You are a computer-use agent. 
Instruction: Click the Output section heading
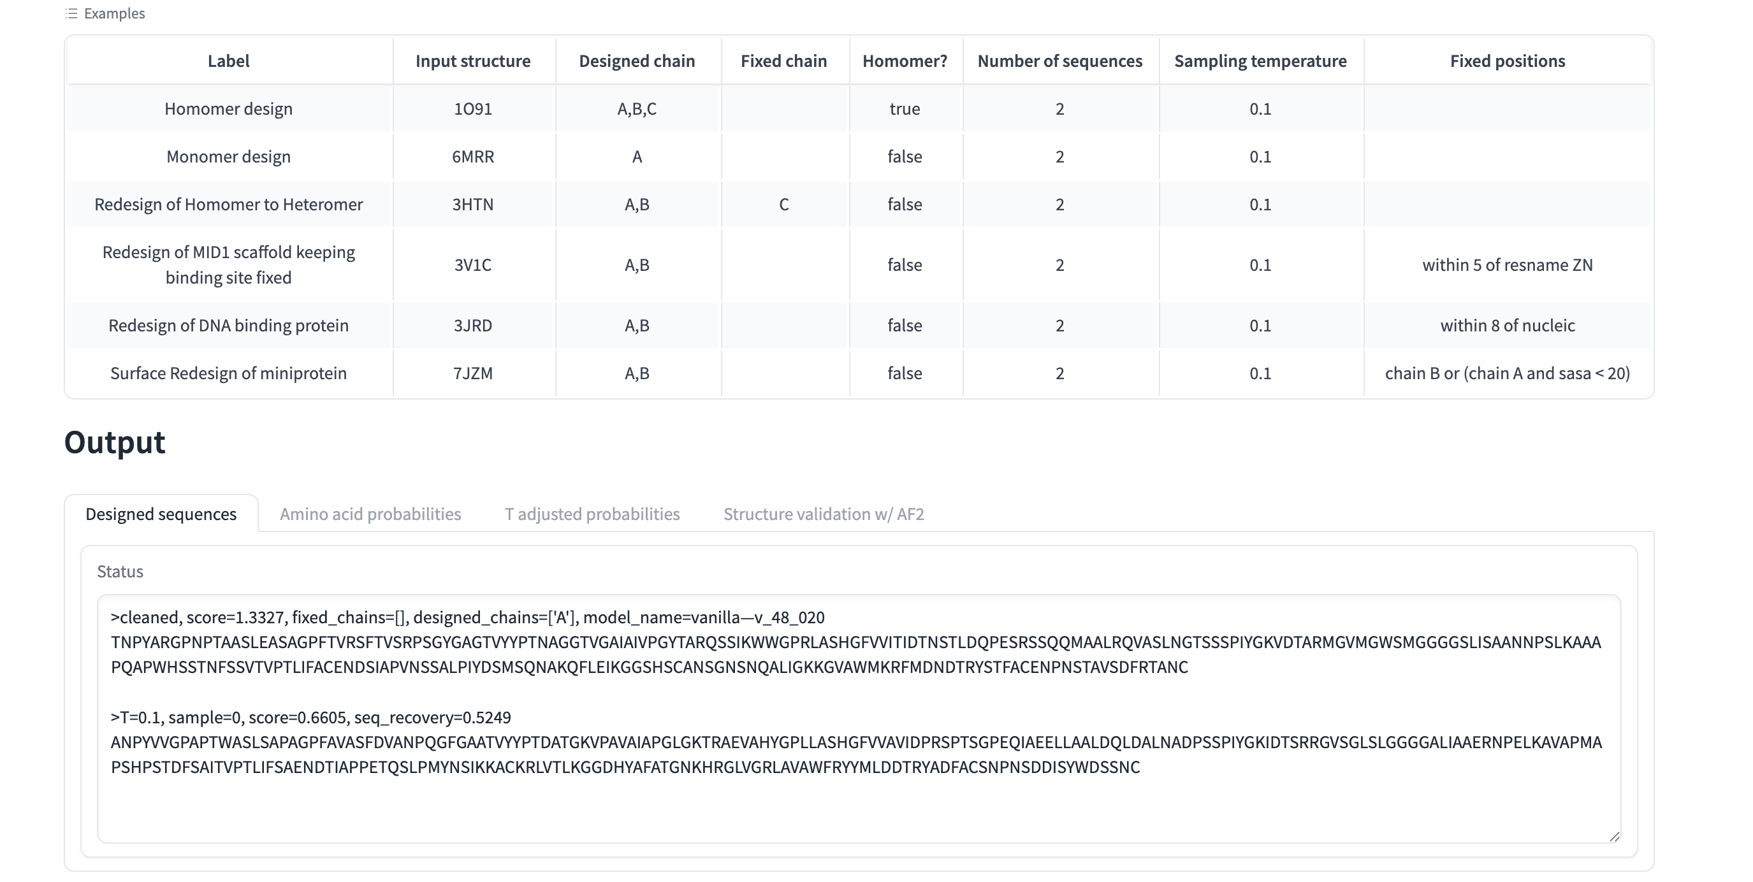(113, 442)
